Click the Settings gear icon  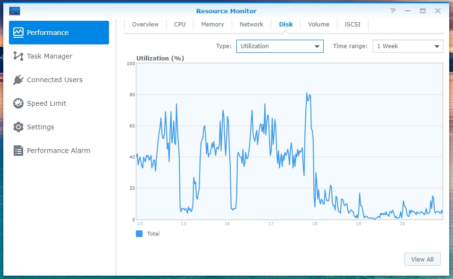pyautogui.click(x=18, y=127)
